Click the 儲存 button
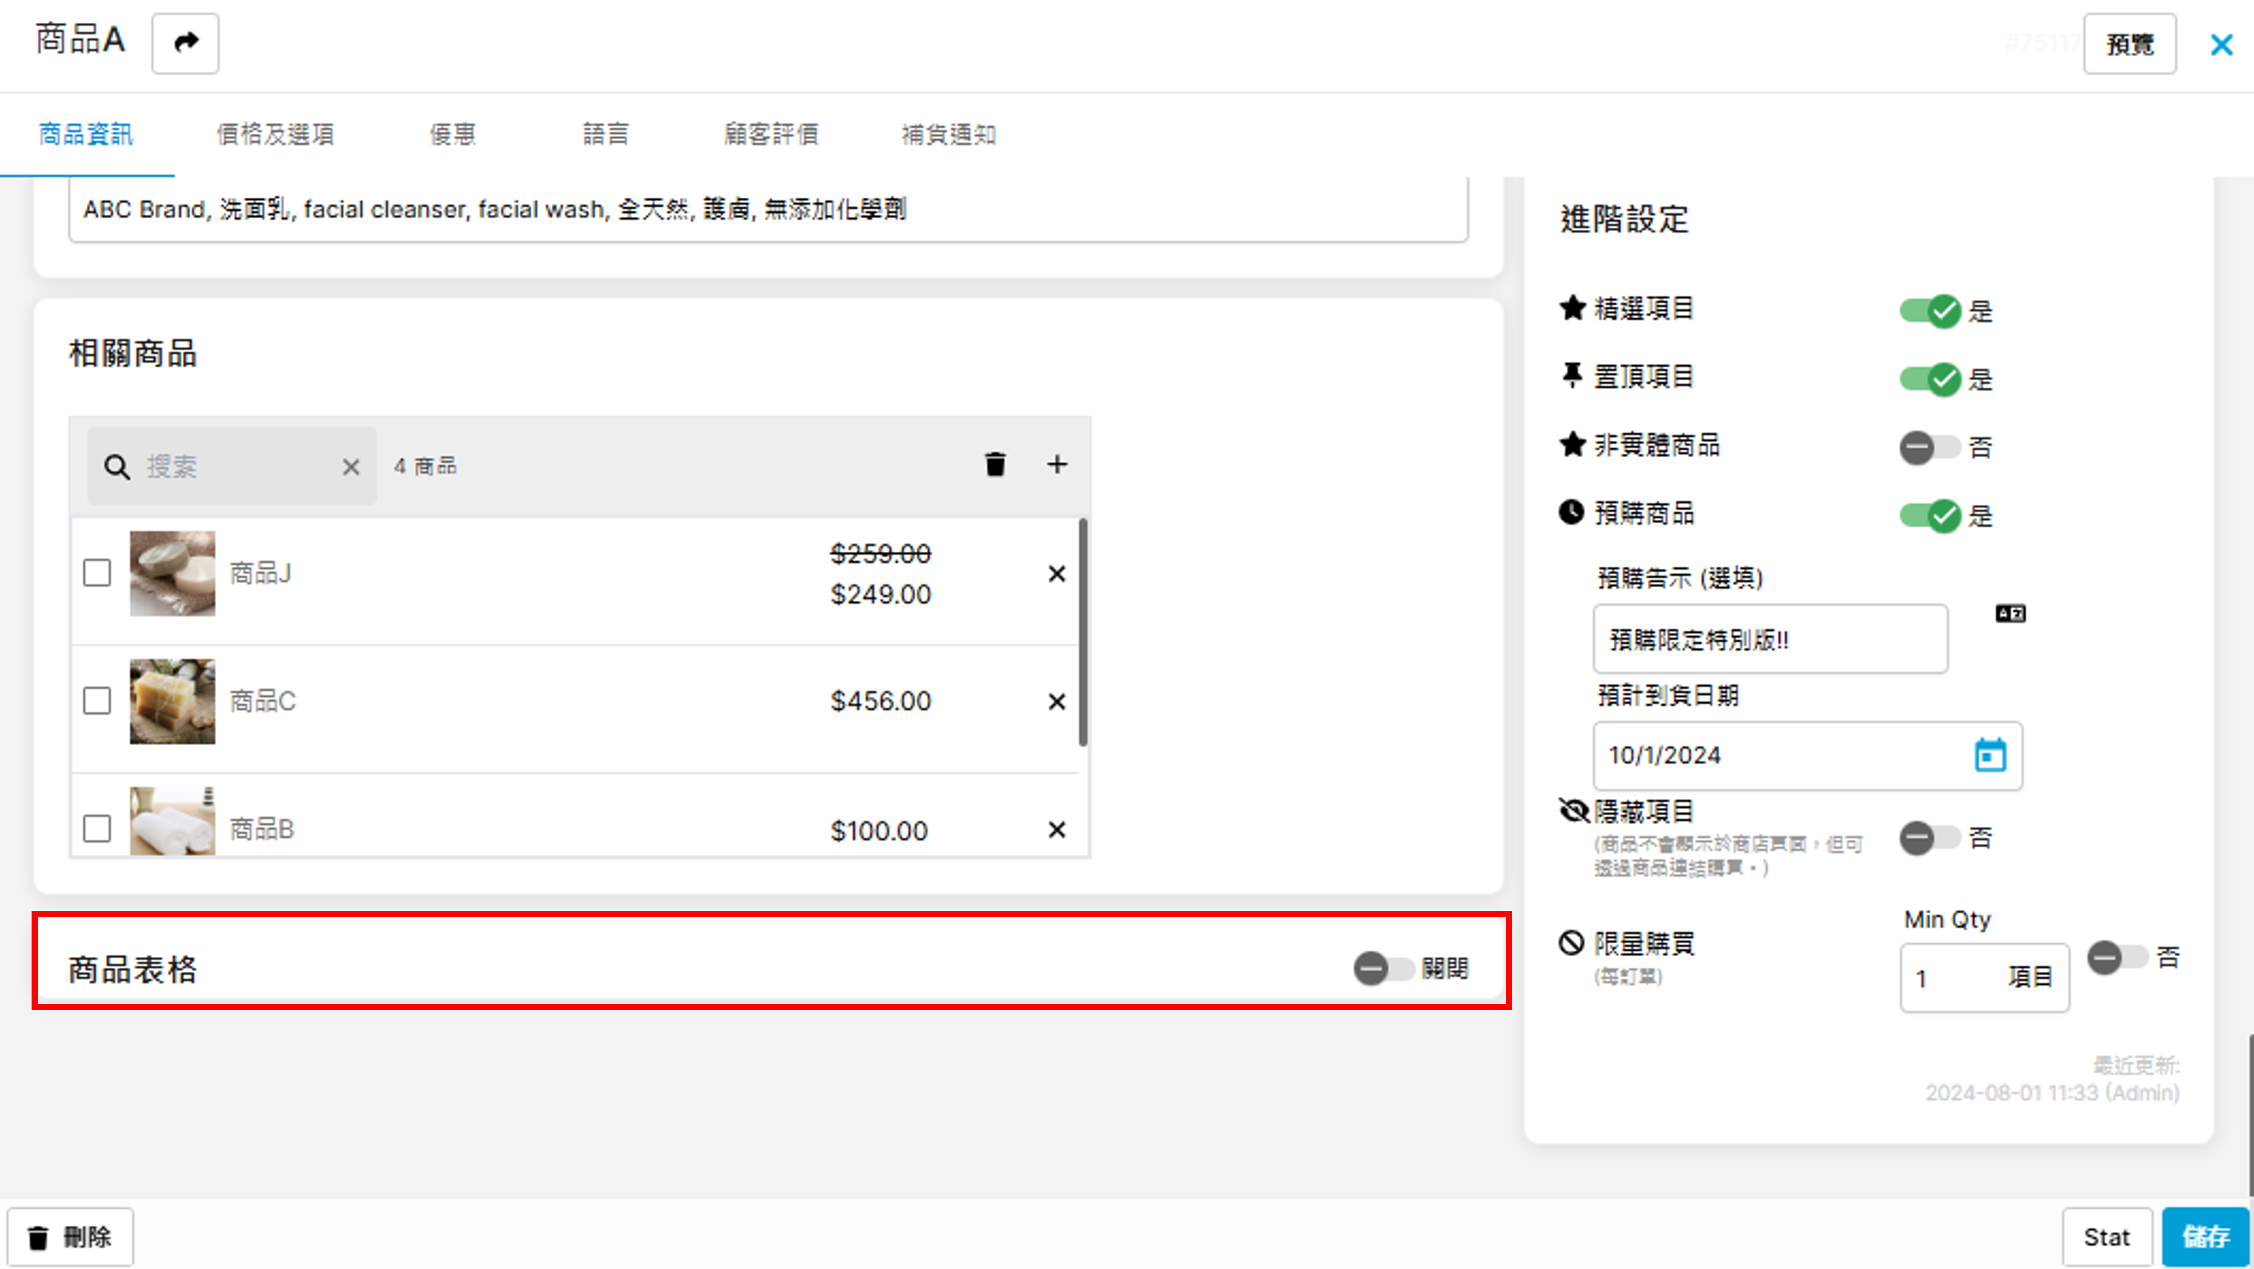The width and height of the screenshot is (2254, 1269). [x=2204, y=1237]
